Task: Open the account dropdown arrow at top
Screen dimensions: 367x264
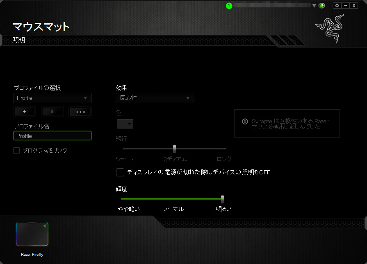Action: coord(314,6)
